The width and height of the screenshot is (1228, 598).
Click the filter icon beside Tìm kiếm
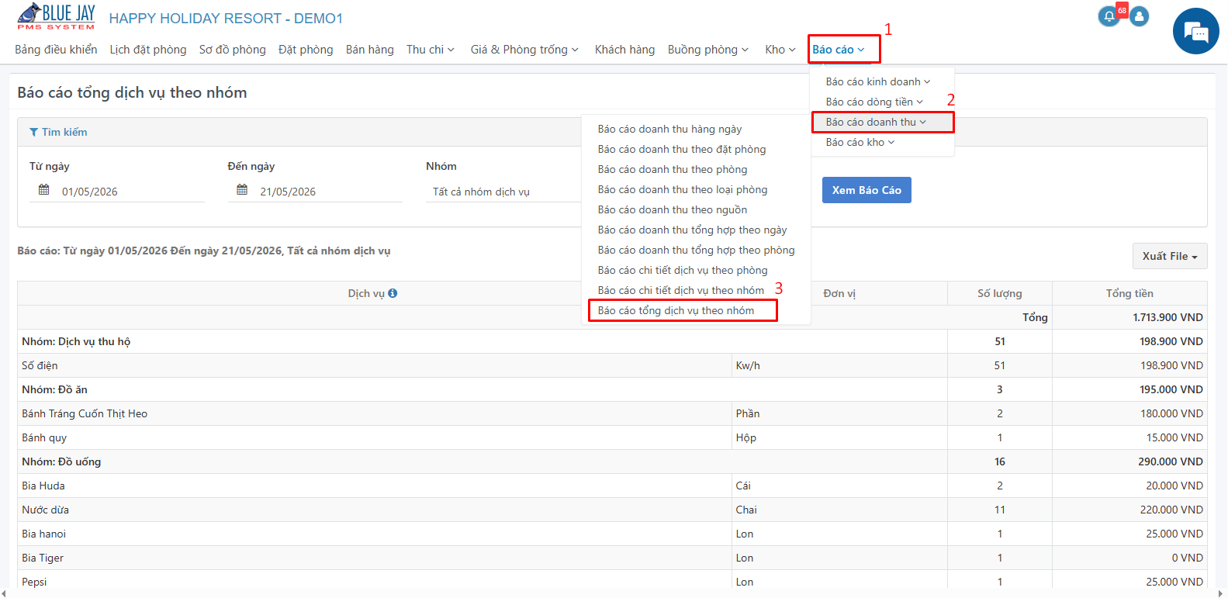pos(33,133)
